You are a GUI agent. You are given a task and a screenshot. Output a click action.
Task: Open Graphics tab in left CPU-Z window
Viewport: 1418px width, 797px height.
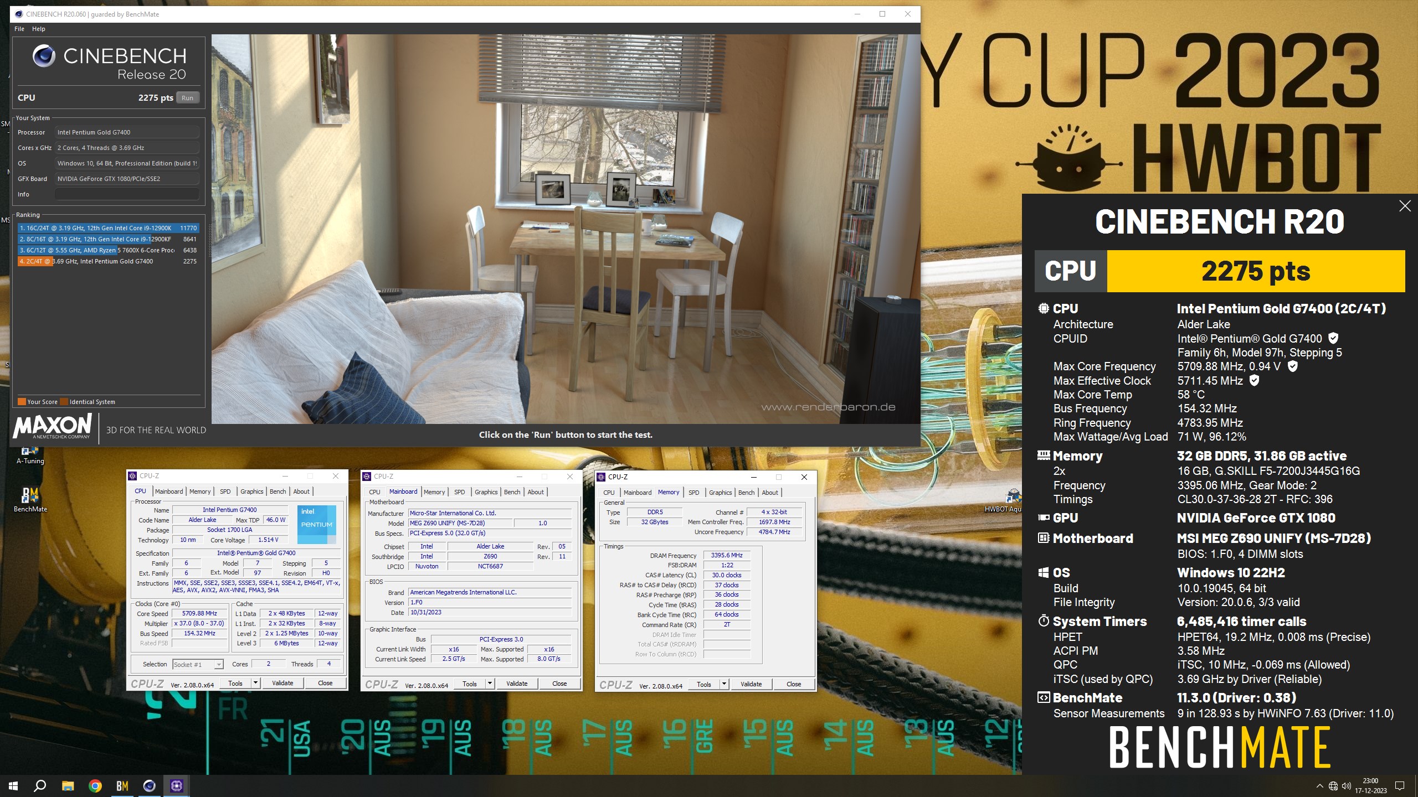coord(251,491)
